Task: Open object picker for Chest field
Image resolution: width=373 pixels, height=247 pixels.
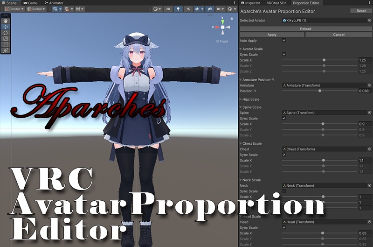Action: pos(369,149)
